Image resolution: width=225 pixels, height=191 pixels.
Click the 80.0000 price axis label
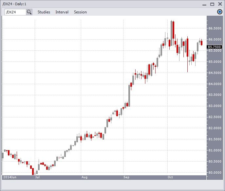pyautogui.click(x=215, y=173)
